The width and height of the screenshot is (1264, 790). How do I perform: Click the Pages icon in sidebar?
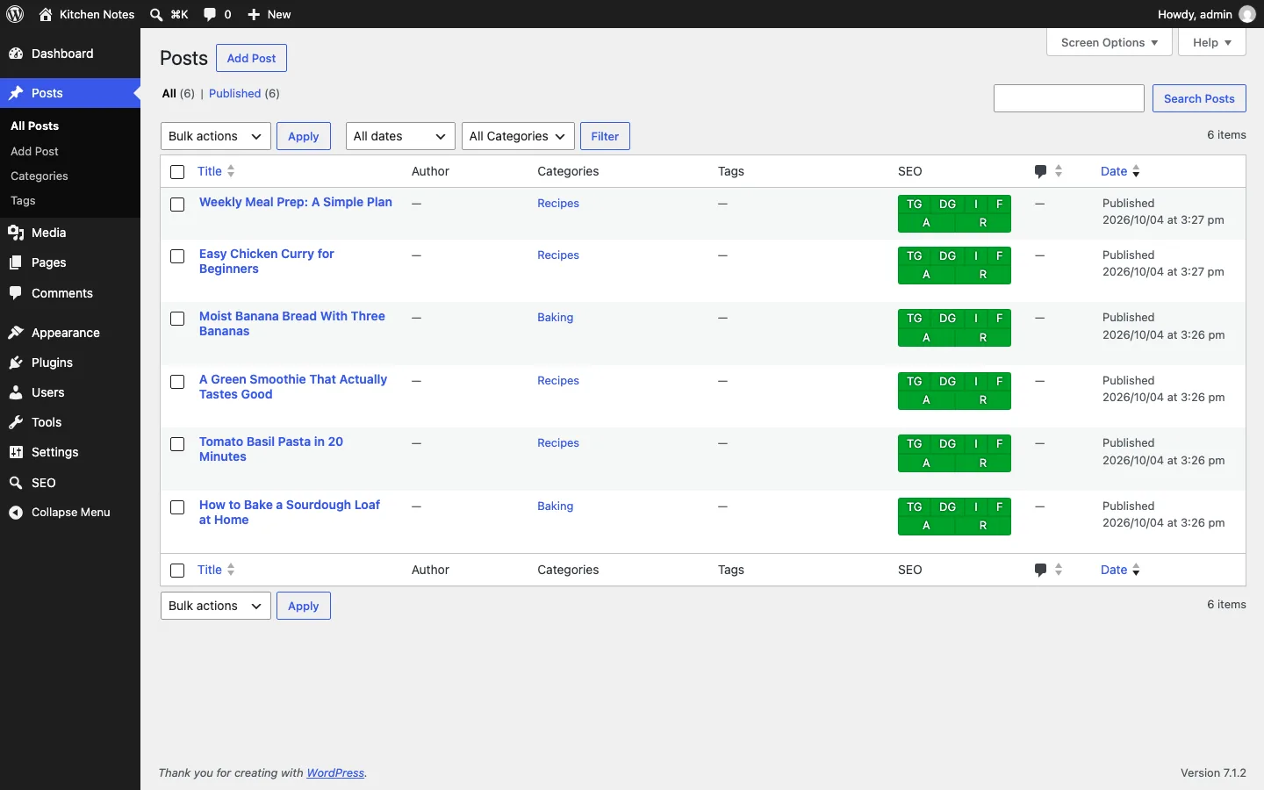pos(16,262)
